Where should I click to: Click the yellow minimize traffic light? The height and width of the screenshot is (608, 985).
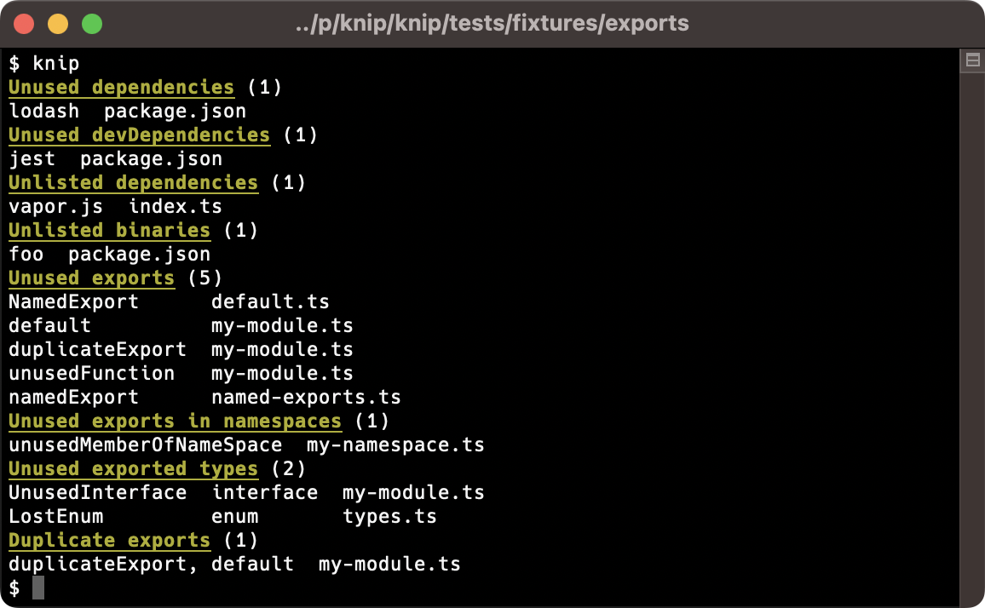point(56,26)
